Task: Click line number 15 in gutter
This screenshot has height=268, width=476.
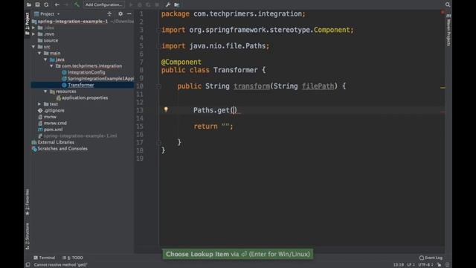Action: 140,127
